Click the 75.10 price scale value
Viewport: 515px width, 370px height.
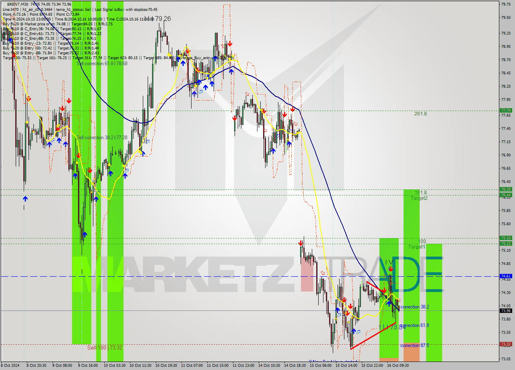click(505, 250)
